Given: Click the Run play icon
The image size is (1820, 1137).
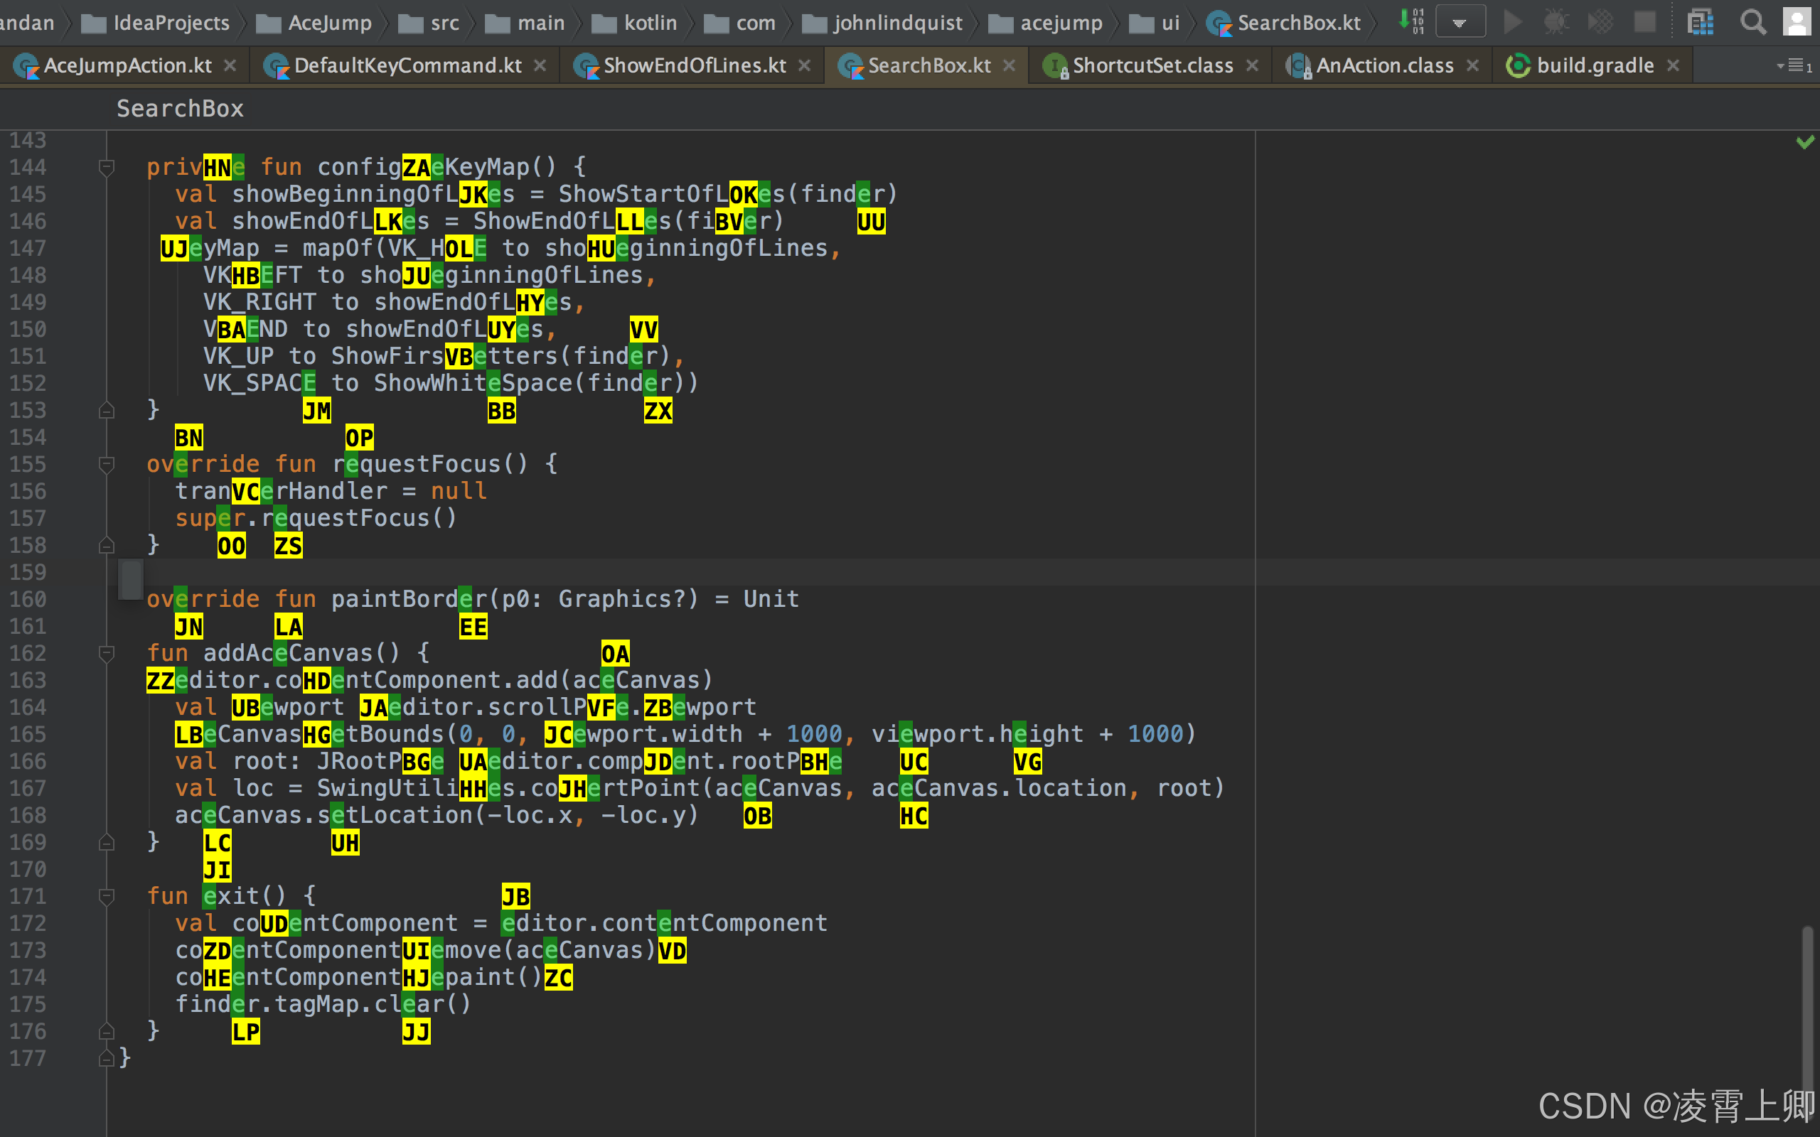Looking at the screenshot, I should click(x=1511, y=23).
